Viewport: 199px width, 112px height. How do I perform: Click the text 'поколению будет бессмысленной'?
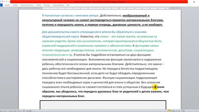(x=66, y=73)
